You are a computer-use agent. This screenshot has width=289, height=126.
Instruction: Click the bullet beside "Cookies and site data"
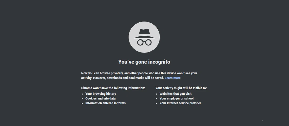click(82, 99)
